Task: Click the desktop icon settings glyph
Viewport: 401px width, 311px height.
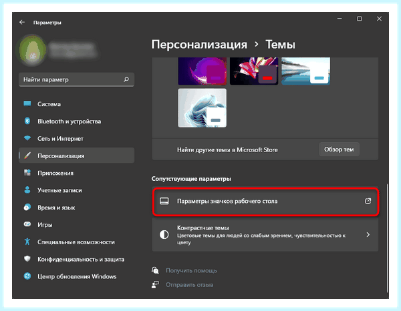Action: 164,201
